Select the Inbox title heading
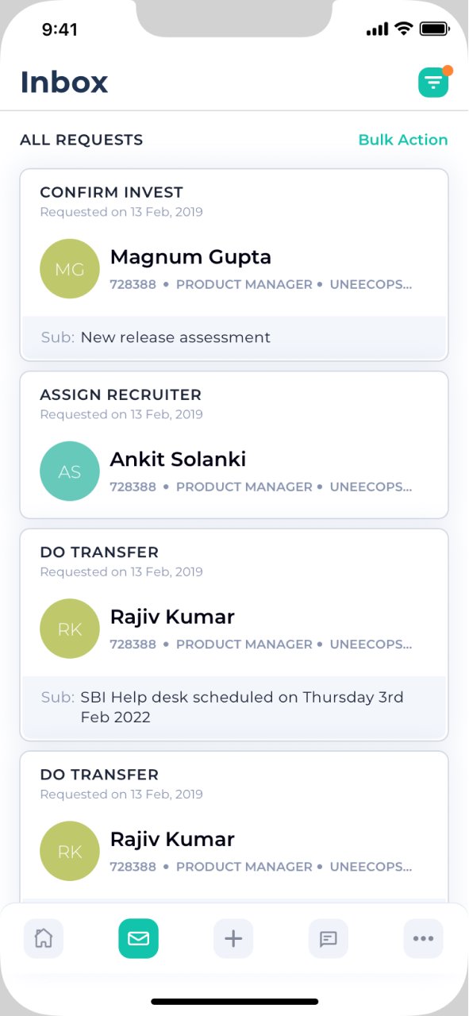469x1016 pixels. pos(64,82)
